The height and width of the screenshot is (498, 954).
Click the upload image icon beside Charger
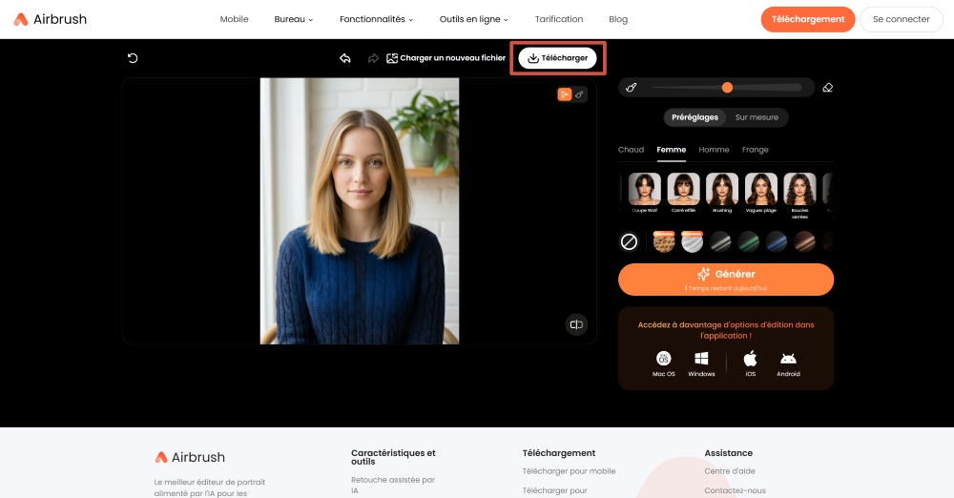pos(392,58)
